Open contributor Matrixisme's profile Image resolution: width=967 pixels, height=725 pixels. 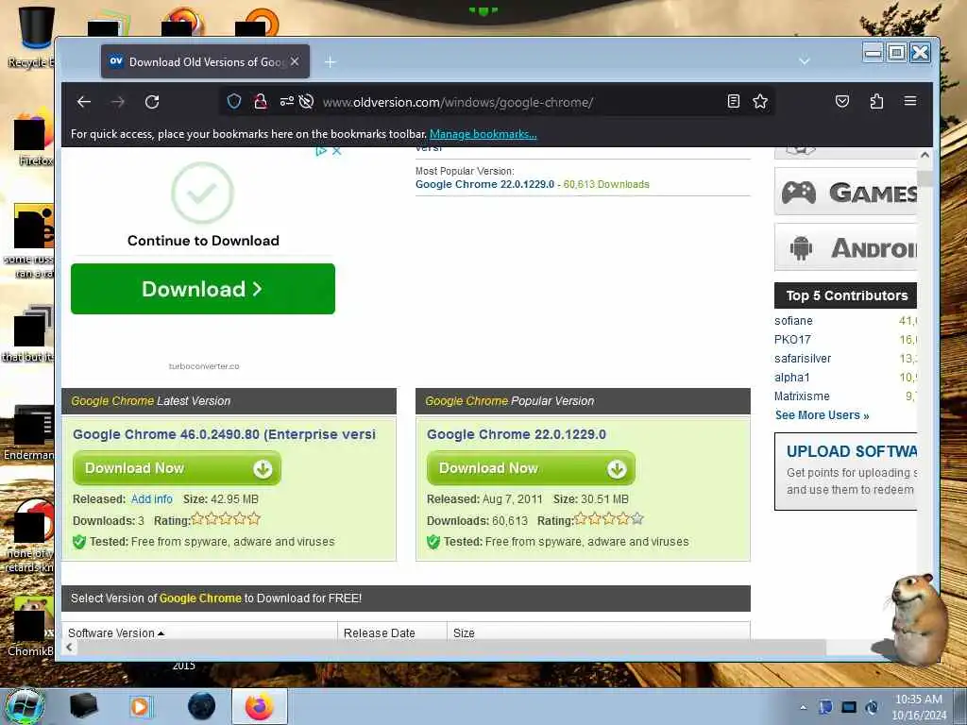802,396
